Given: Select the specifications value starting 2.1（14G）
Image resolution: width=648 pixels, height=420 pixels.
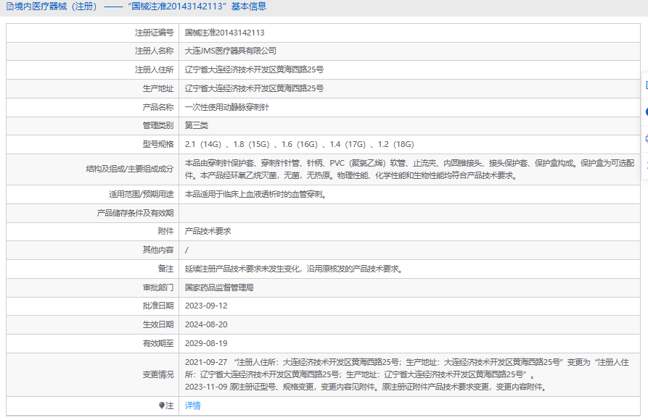Looking at the screenshot, I should (x=299, y=144).
